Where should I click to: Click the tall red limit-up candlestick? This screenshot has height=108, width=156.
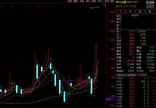(x=96, y=63)
